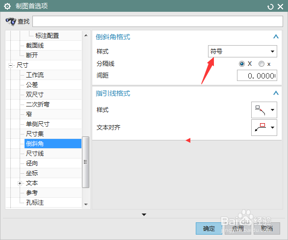Open the leader line 样式 icon dropdown
The image size is (288, 240).
pos(264,110)
